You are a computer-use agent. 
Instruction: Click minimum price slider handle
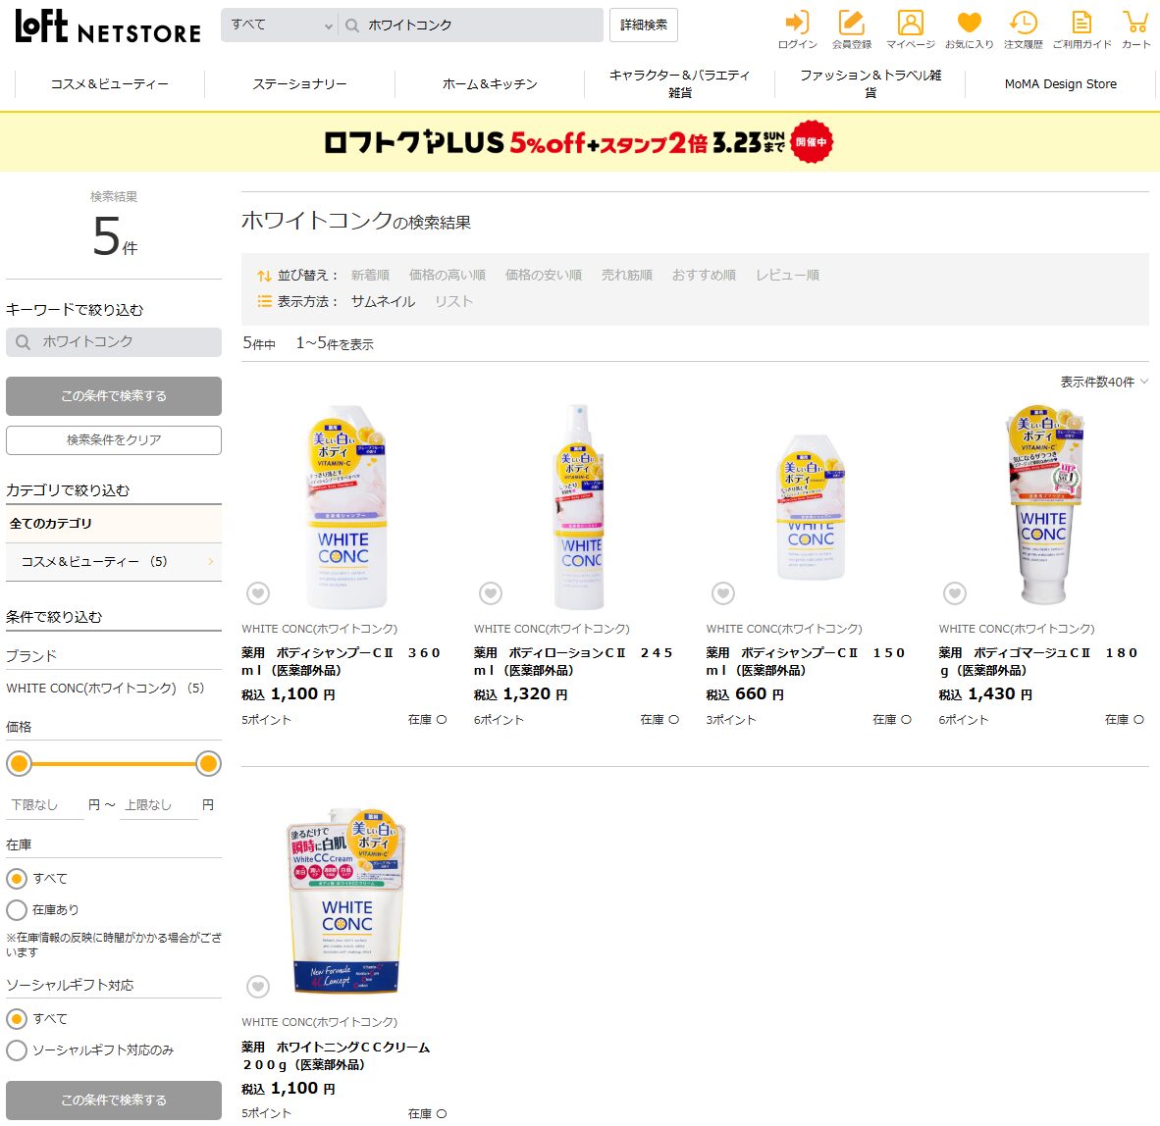[x=20, y=764]
